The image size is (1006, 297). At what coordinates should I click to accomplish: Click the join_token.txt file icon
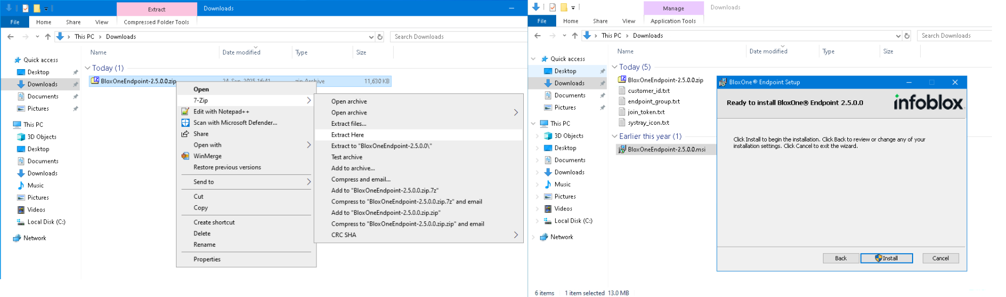click(x=622, y=112)
